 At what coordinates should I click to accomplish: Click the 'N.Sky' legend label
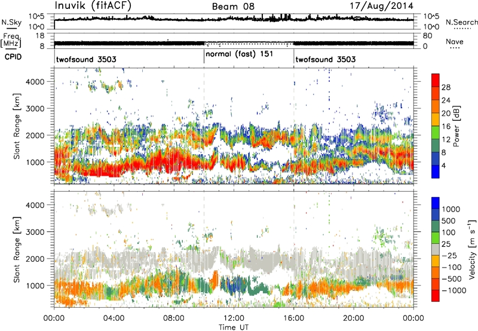coord(11,22)
